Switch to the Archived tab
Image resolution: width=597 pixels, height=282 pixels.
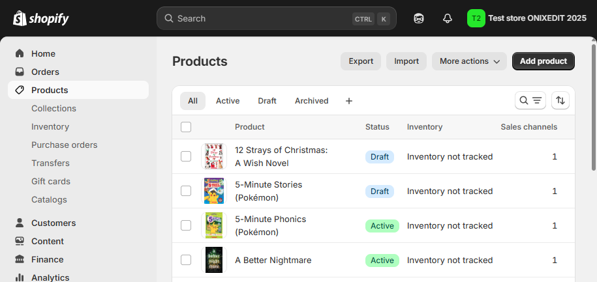[x=311, y=101]
